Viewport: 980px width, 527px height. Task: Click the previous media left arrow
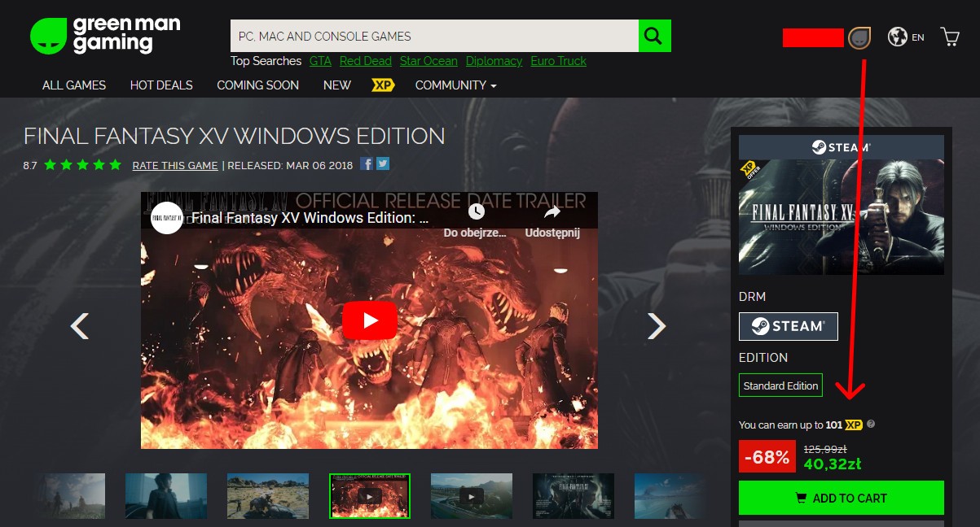tap(79, 326)
